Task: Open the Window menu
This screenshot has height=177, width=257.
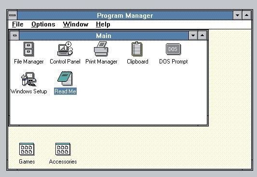Action: [76, 25]
